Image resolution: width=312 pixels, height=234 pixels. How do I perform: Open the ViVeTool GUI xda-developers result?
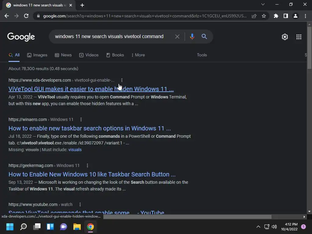tap(91, 89)
